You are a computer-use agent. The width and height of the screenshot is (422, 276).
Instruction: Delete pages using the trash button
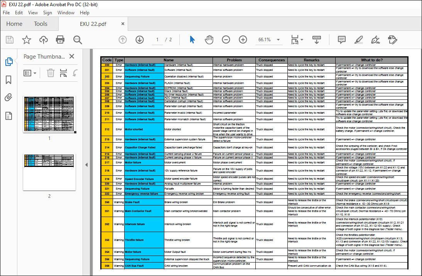[x=51, y=73]
